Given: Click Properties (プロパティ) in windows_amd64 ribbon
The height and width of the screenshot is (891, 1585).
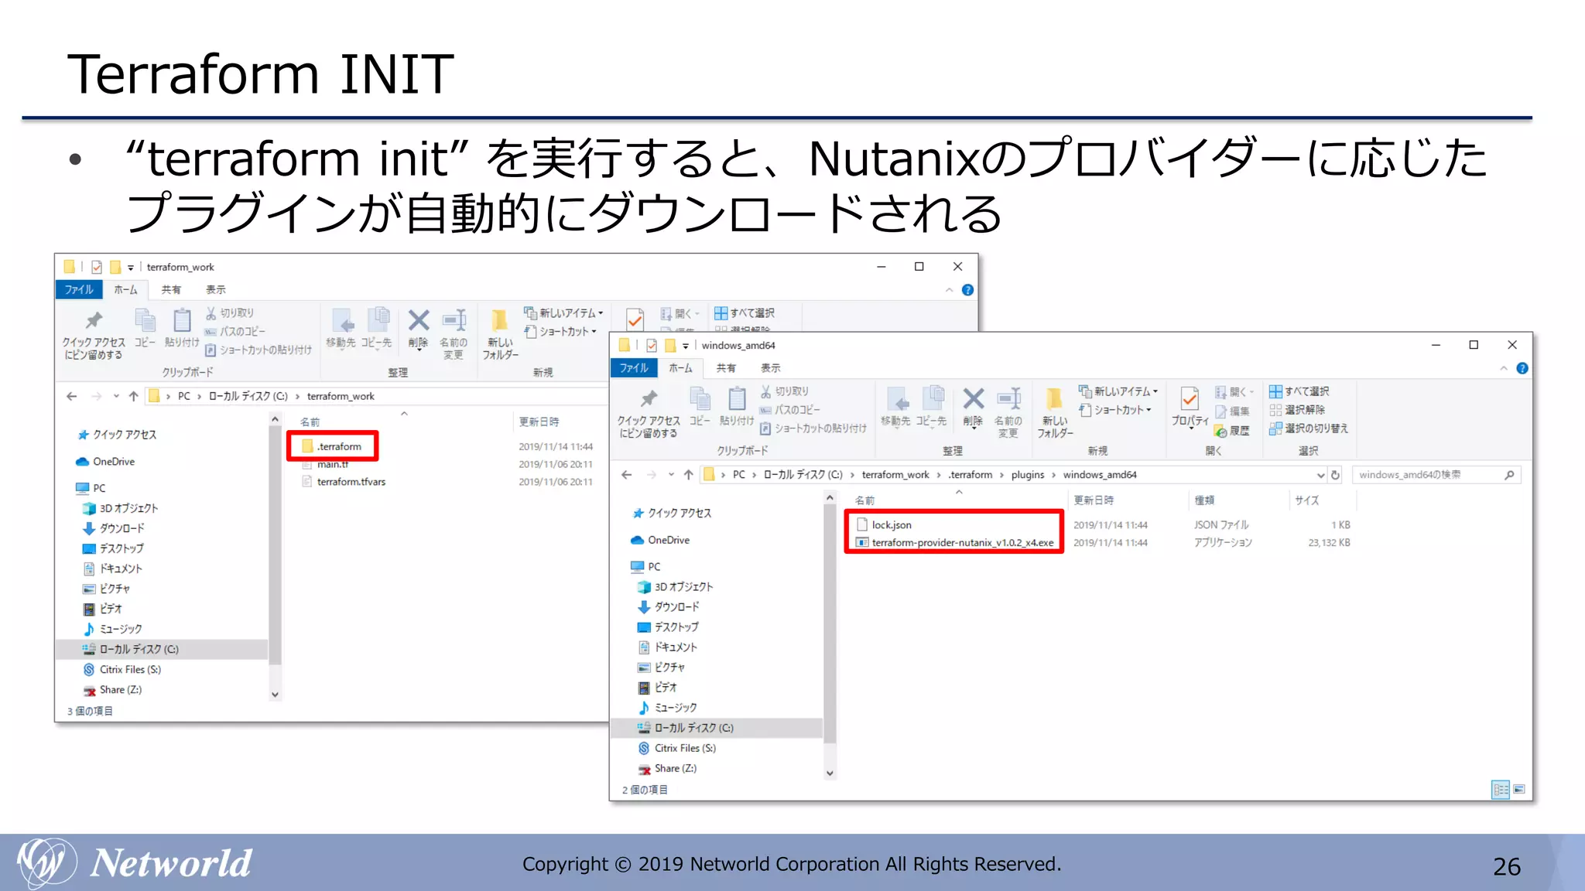Looking at the screenshot, I should 1190,408.
